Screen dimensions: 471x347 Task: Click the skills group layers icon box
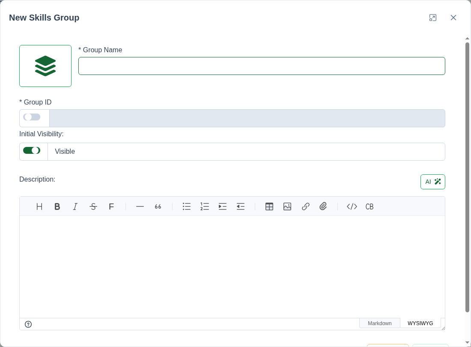pyautogui.click(x=45, y=66)
